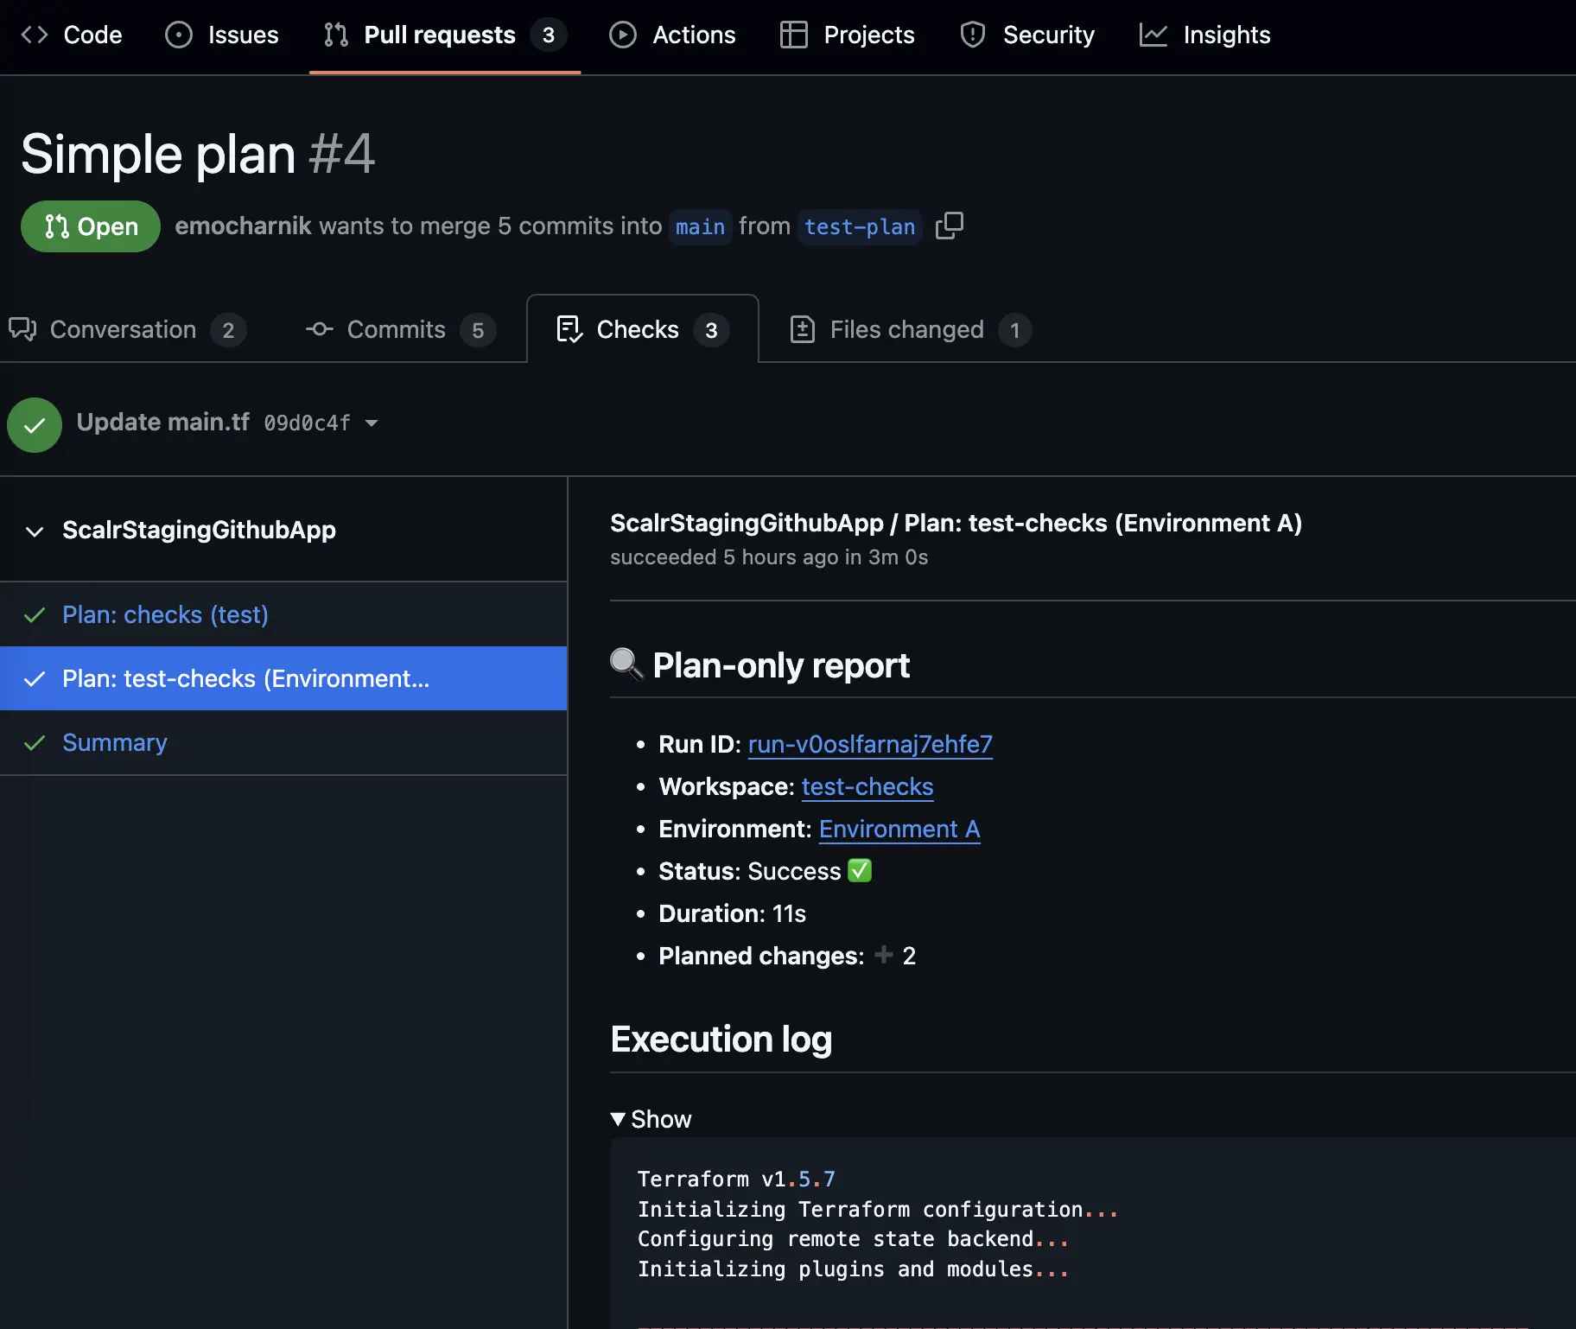Open the run-v0oslfarnaj7ehfe7 run link
This screenshot has height=1329, width=1576.
869,744
